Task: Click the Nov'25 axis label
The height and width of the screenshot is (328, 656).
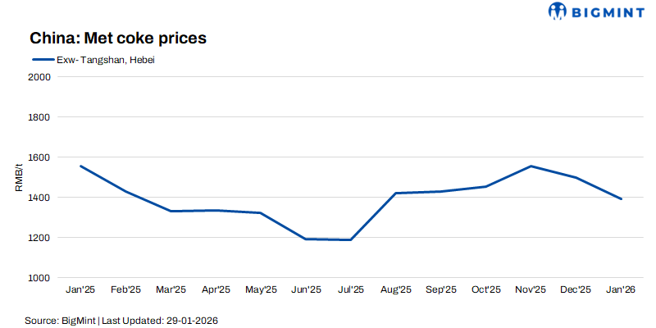Action: click(x=531, y=289)
